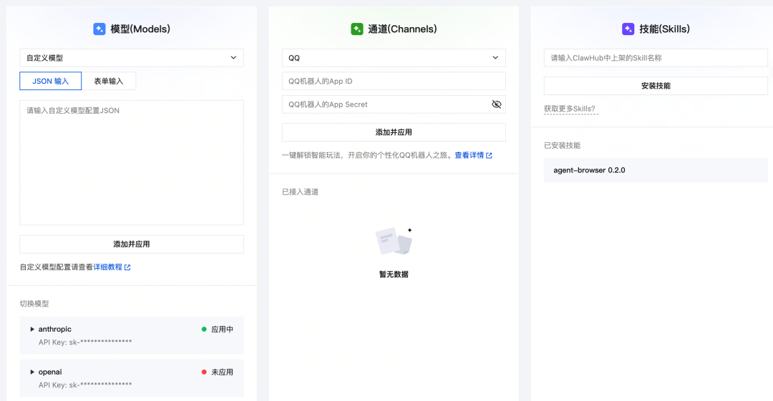Click the 通道(Channels) heading
Viewport: 773px width, 401px height.
[402, 29]
